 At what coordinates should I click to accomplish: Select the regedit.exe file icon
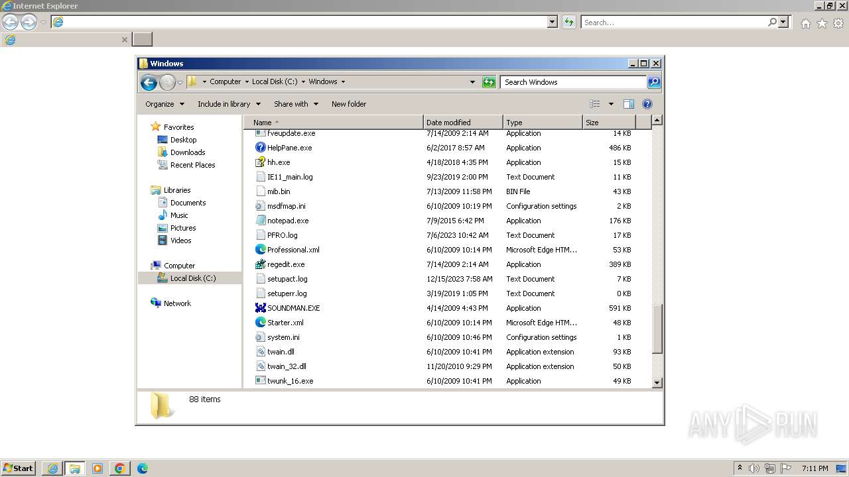(261, 264)
